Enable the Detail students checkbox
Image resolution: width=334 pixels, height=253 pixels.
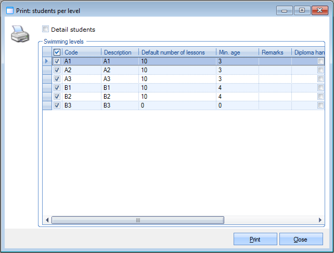(46, 30)
